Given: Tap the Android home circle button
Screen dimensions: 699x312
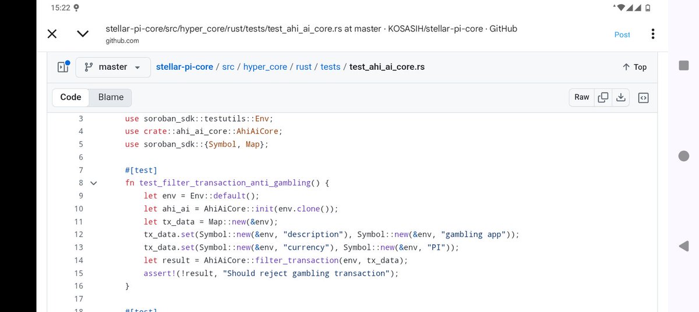Looking at the screenshot, I should (x=684, y=156).
